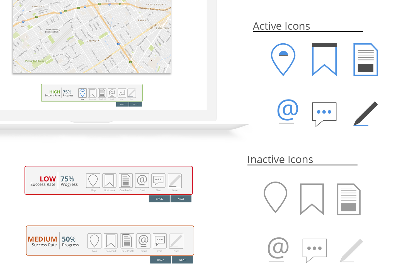
Task: Open Case Profile in the LOW success rate bar
Action: (x=126, y=181)
